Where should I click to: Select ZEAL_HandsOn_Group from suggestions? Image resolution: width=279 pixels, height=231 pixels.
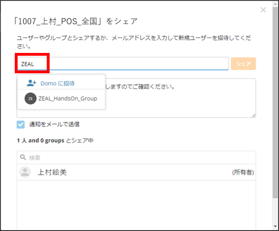[x=61, y=99]
